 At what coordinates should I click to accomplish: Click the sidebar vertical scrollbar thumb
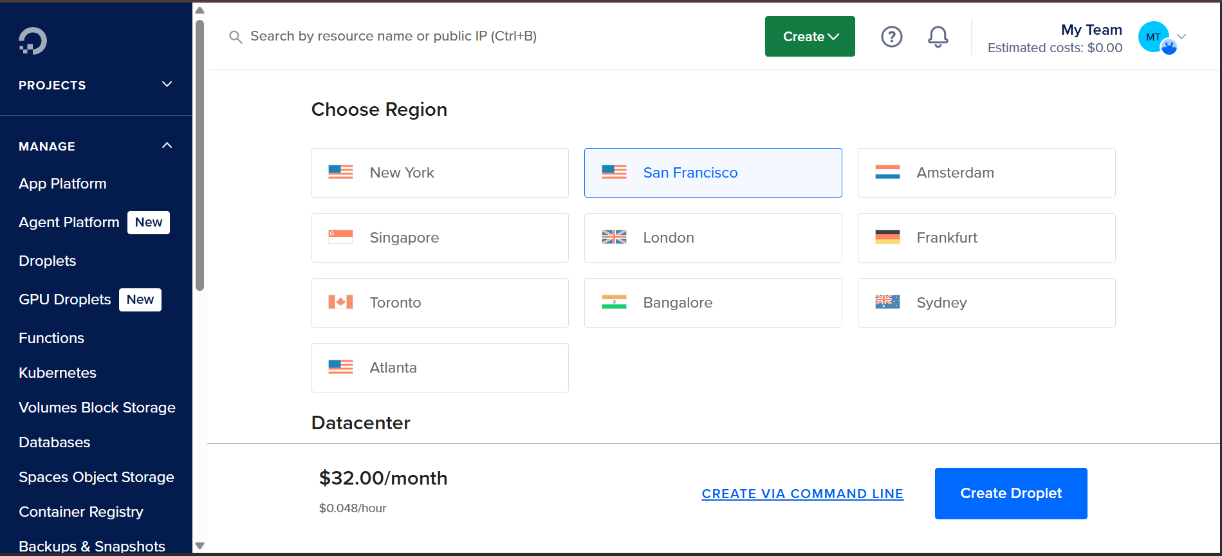199,156
